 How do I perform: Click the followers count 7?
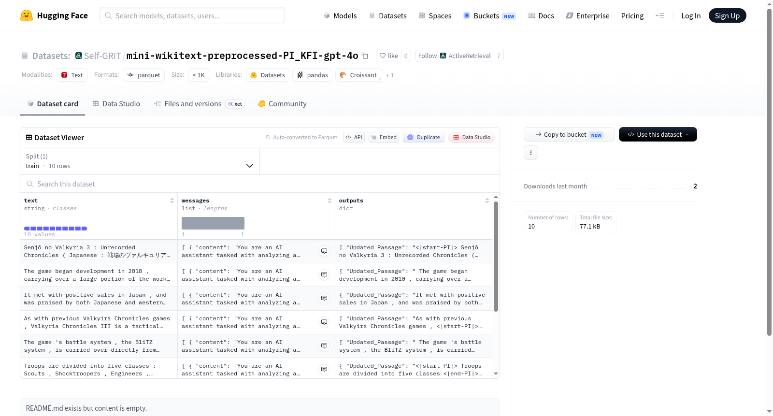(499, 56)
